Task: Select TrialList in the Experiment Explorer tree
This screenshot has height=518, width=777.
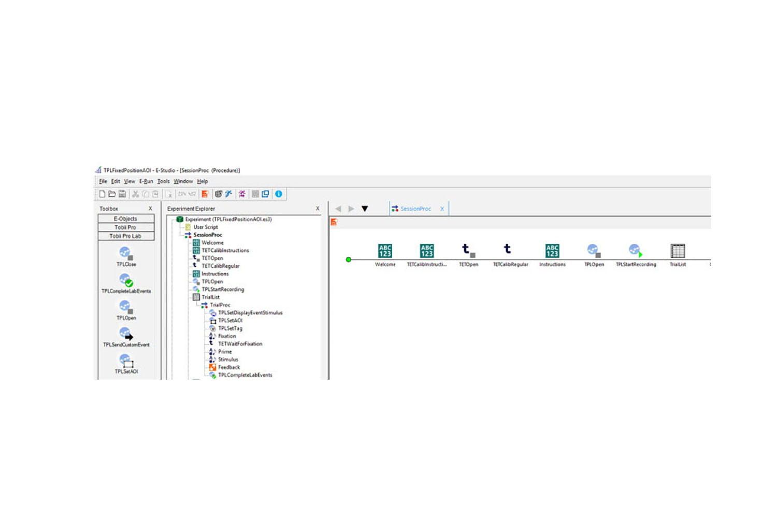Action: (x=206, y=297)
